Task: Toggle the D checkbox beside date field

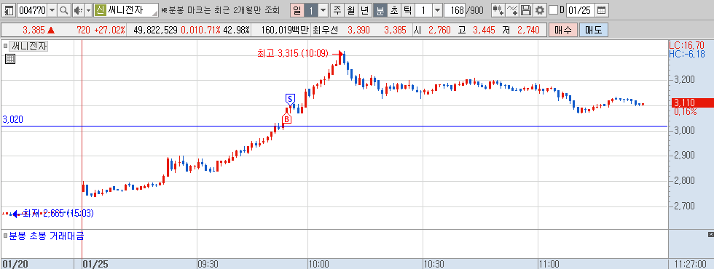Action: point(553,10)
